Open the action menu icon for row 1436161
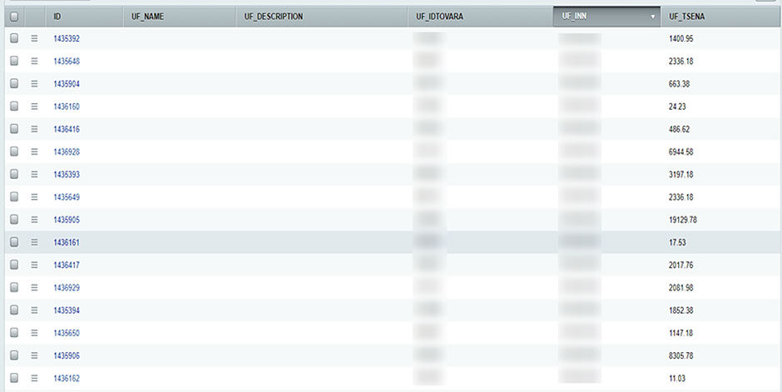The width and height of the screenshot is (782, 392). pos(34,242)
